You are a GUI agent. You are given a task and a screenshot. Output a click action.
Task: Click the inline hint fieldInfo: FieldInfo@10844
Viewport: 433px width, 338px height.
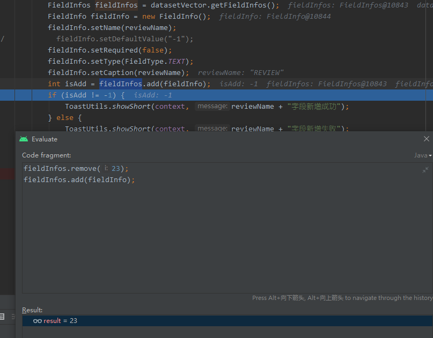tap(275, 17)
